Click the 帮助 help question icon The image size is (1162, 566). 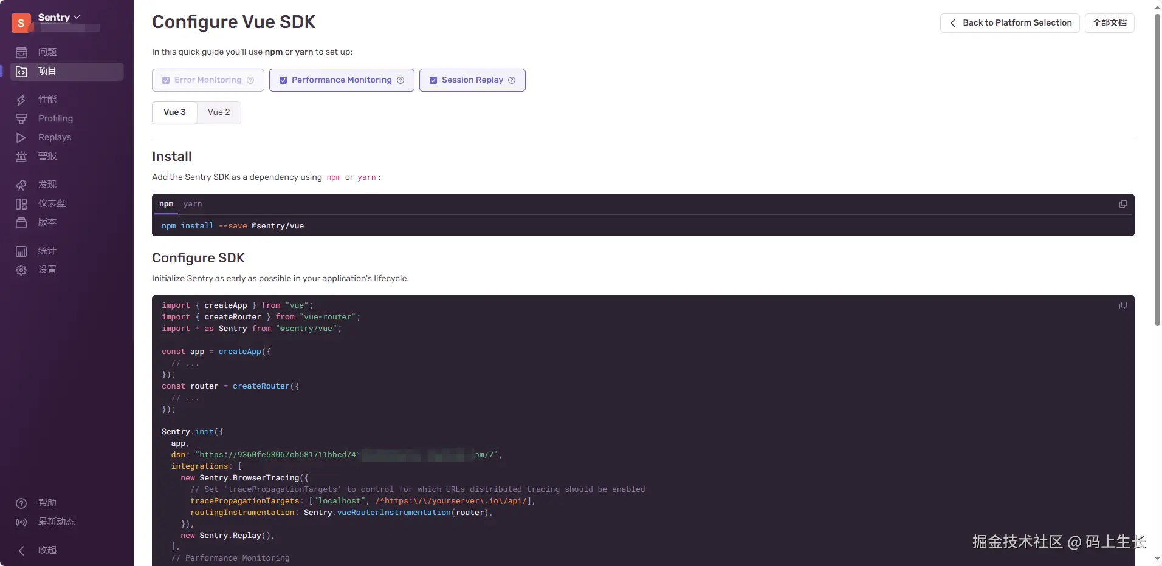21,503
